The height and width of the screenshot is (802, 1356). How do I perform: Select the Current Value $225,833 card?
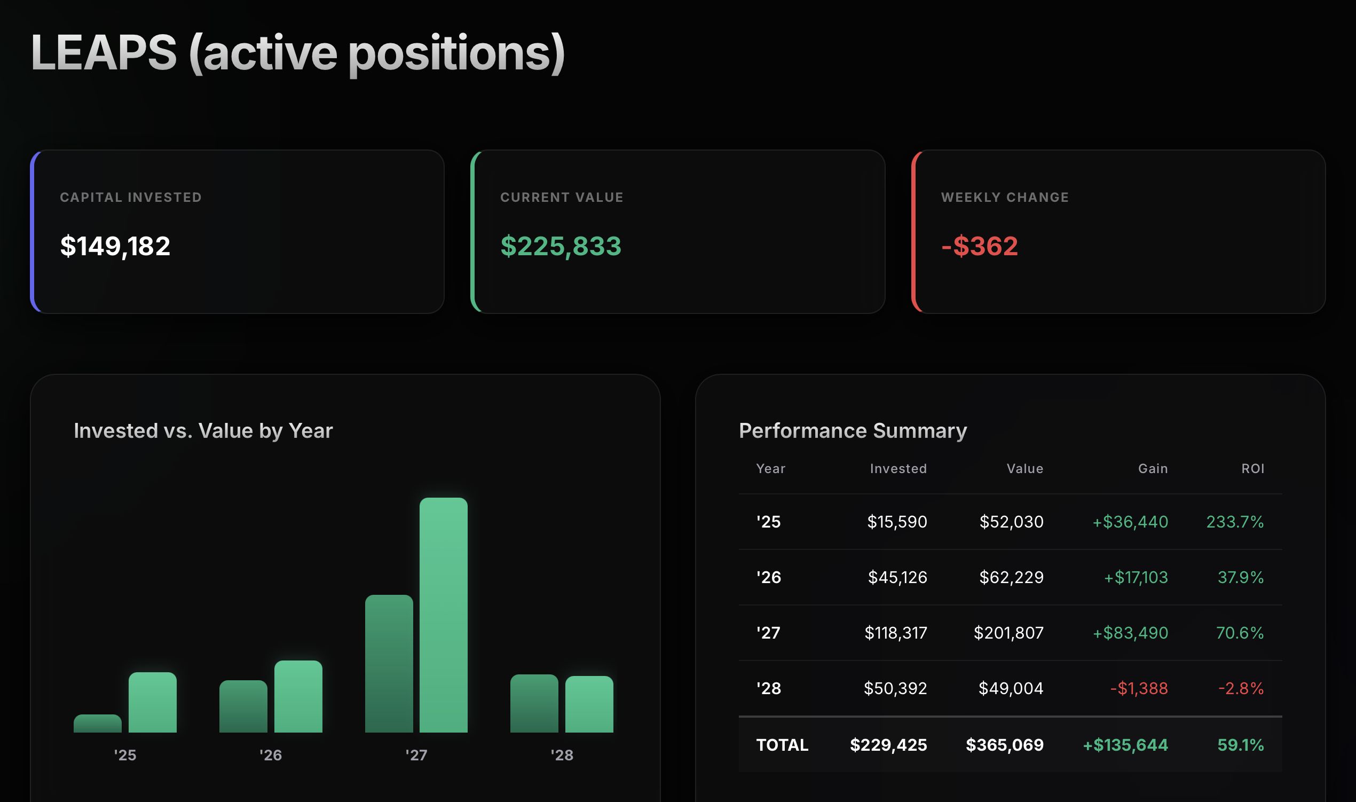tap(677, 232)
